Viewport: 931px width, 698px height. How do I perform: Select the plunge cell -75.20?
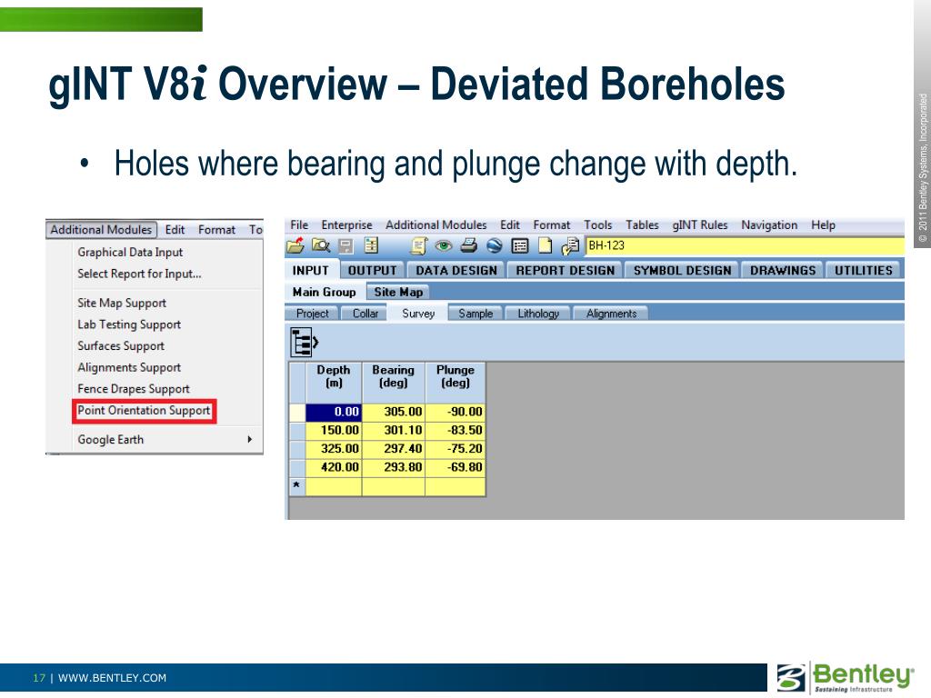[x=455, y=449]
